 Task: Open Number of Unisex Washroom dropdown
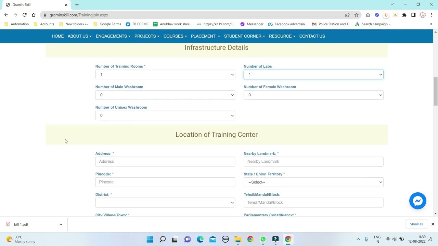pos(165,115)
